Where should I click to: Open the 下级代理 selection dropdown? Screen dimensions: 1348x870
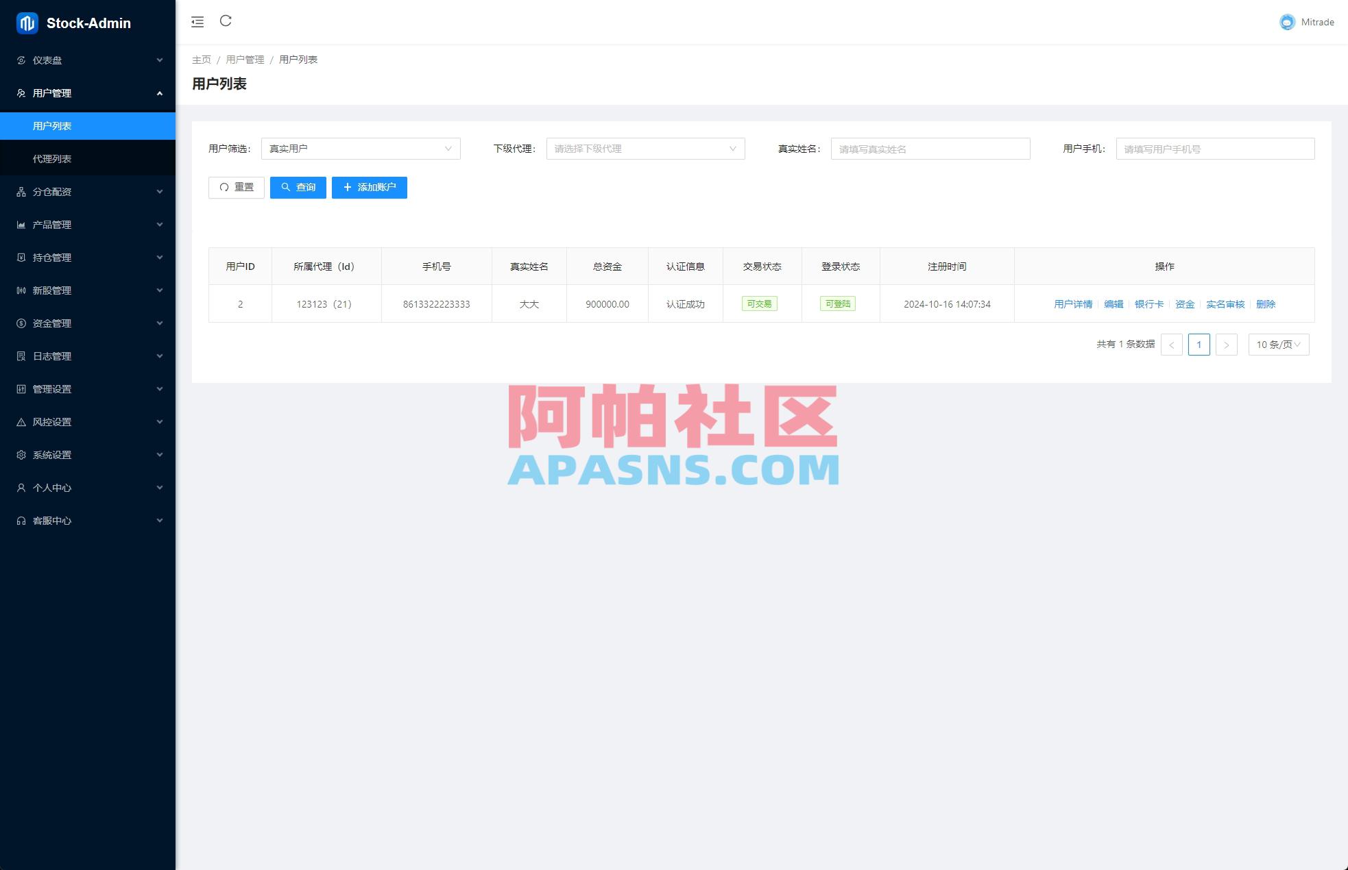pyautogui.click(x=645, y=148)
